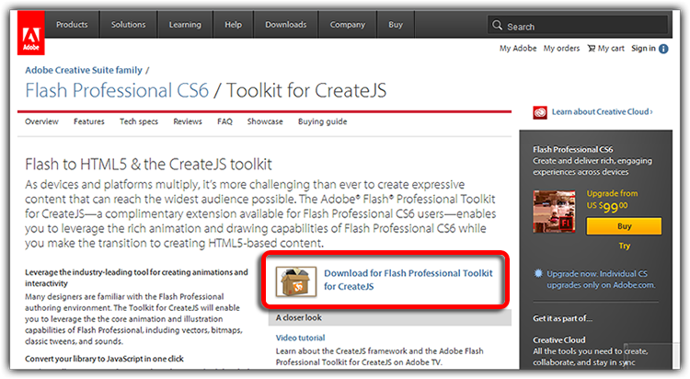Open the Company menu
690x379 pixels.
(x=347, y=25)
